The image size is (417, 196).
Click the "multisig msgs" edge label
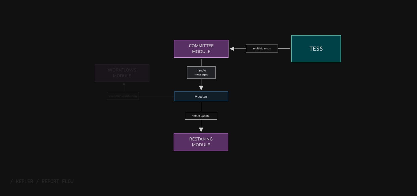click(262, 48)
